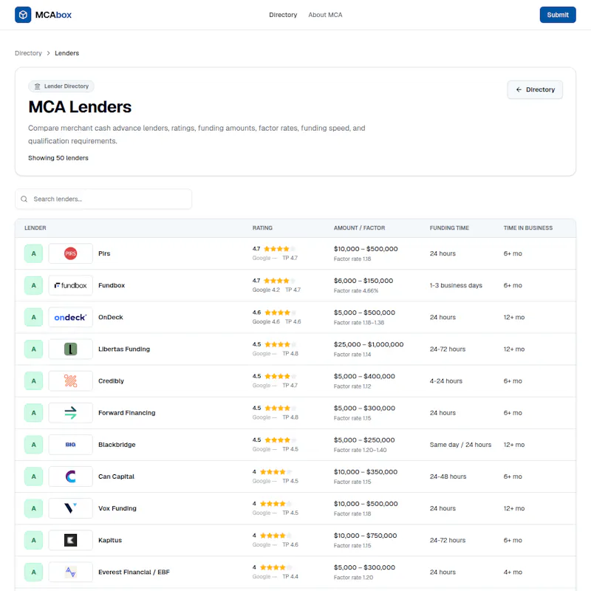Click the MCAbox cube logo icon
The image size is (591, 591).
[23, 15]
